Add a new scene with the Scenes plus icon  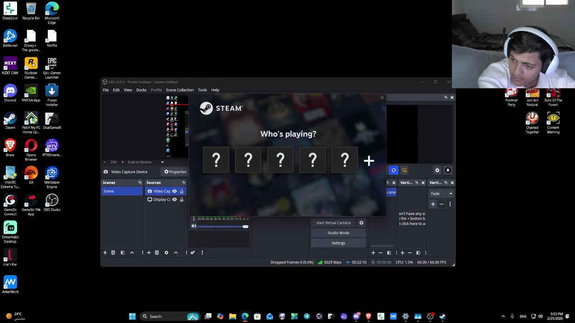pyautogui.click(x=105, y=253)
